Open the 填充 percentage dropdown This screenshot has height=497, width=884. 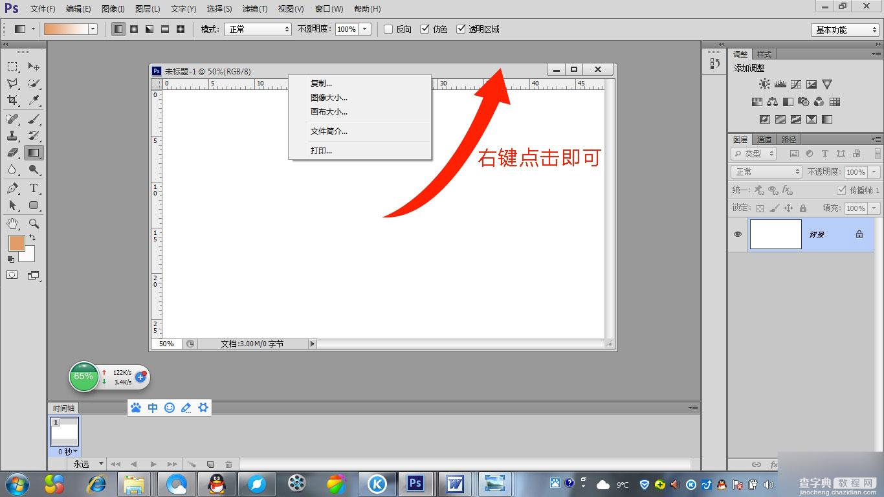(874, 208)
